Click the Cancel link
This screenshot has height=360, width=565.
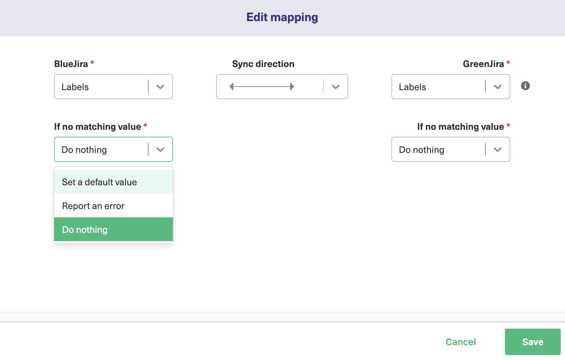pyautogui.click(x=460, y=342)
